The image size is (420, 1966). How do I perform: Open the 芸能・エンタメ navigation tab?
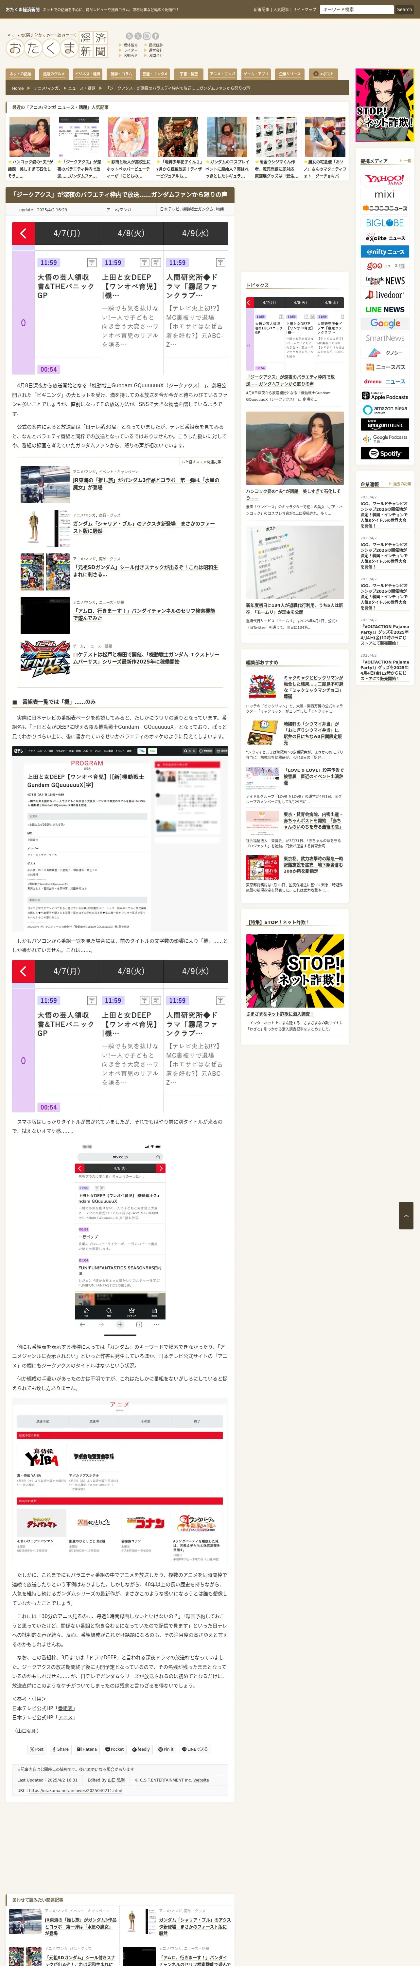(x=155, y=74)
